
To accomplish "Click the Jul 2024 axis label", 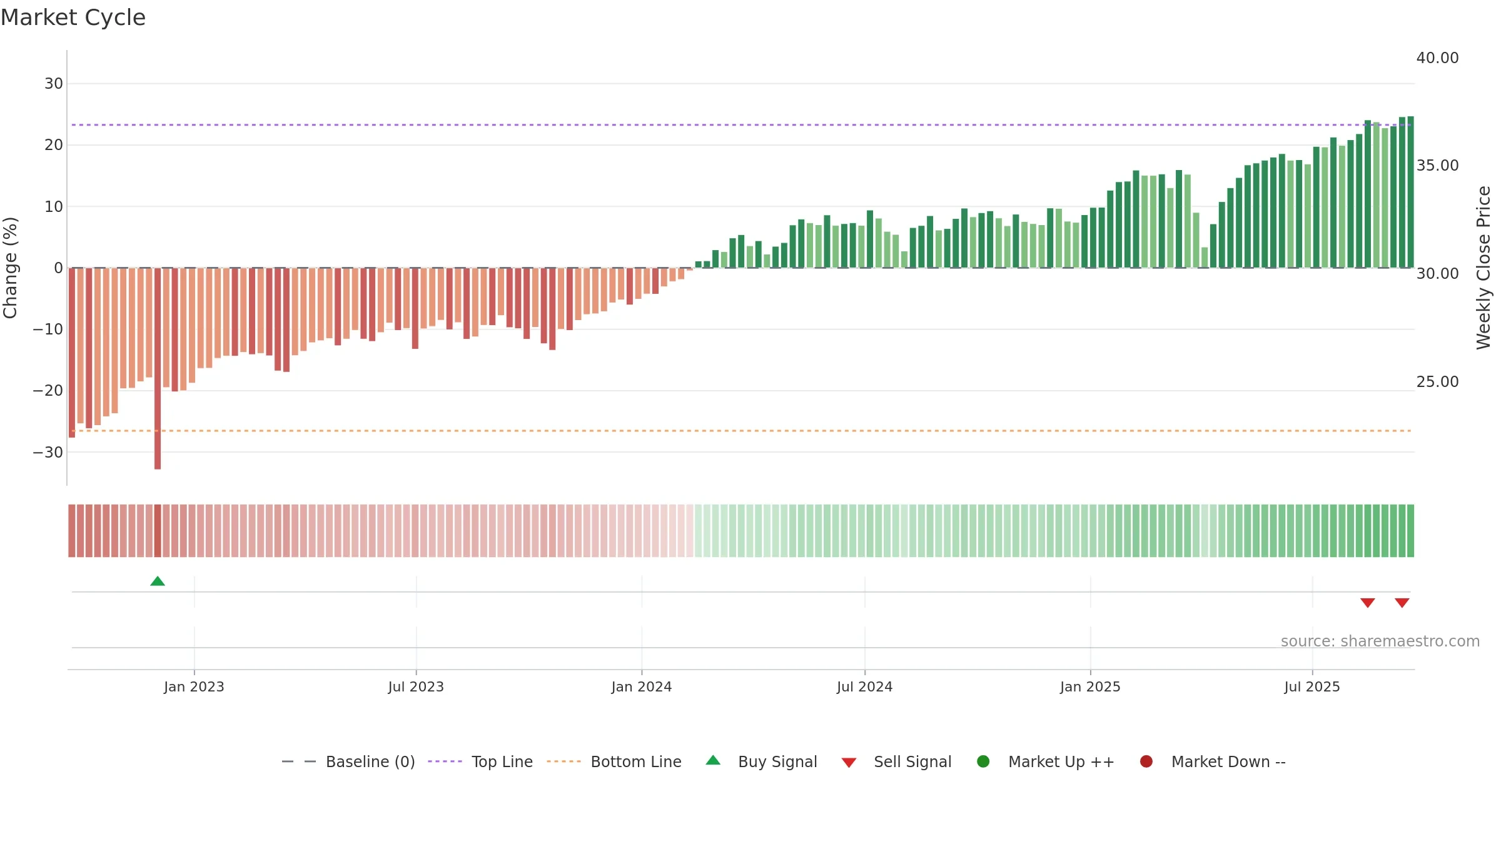I will pos(865,687).
